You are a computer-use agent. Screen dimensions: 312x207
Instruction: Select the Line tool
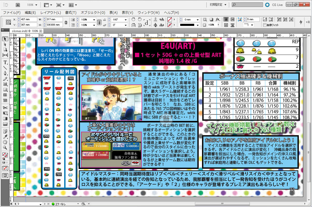point(5,68)
